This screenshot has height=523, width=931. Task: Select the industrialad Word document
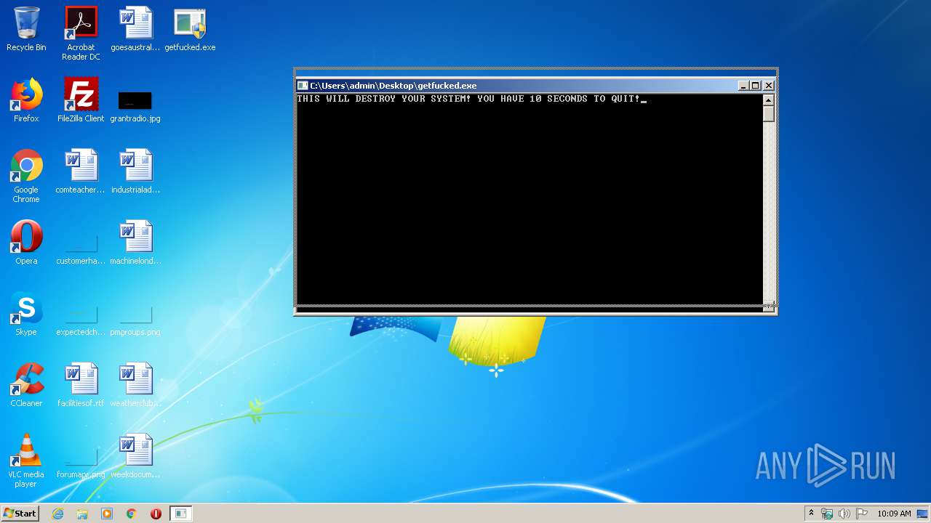click(135, 171)
